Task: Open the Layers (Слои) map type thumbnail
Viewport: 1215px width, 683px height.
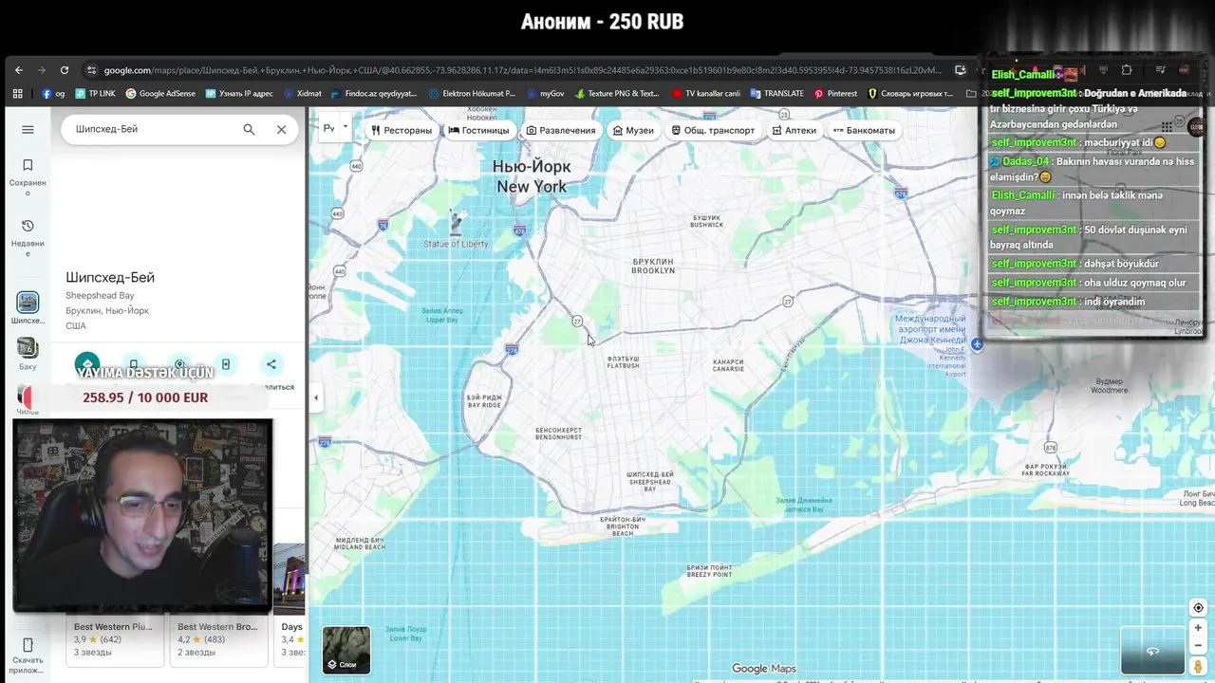Action: 346,650
